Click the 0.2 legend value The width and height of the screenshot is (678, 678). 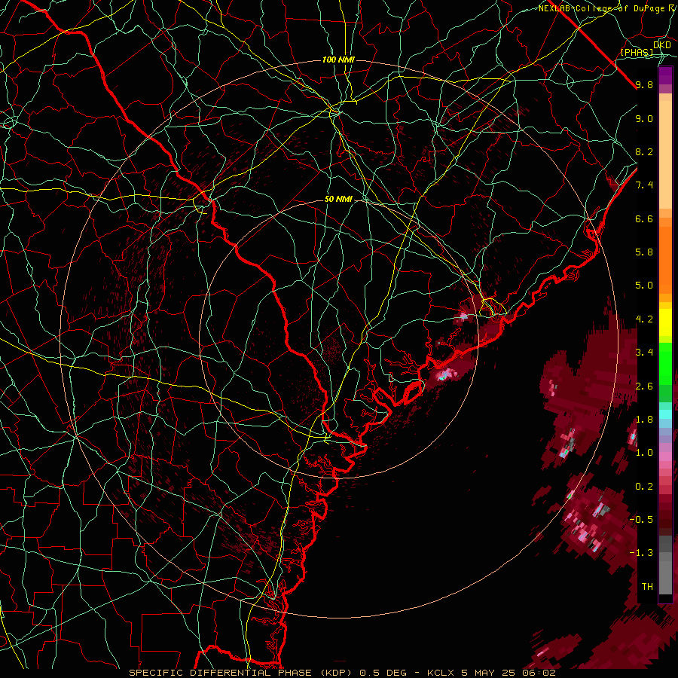click(x=644, y=487)
